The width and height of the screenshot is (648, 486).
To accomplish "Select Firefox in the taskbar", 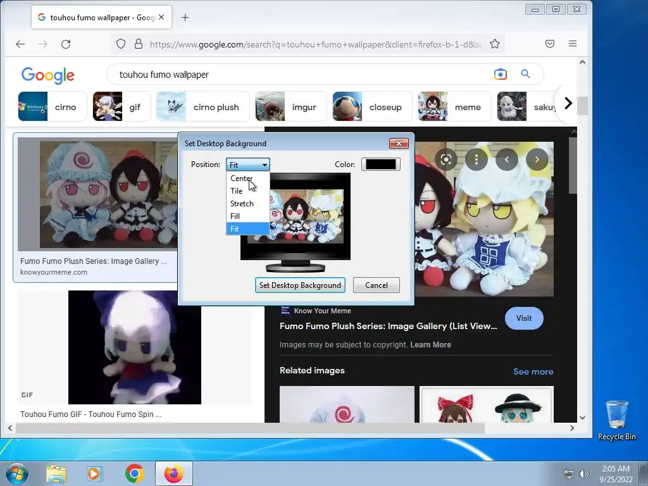I will (x=174, y=473).
